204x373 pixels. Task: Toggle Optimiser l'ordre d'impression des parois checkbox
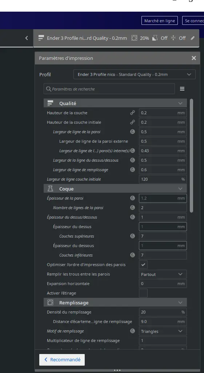pyautogui.click(x=143, y=265)
